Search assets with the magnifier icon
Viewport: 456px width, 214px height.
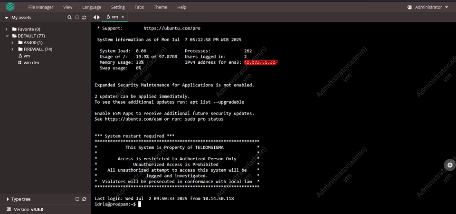[69, 18]
